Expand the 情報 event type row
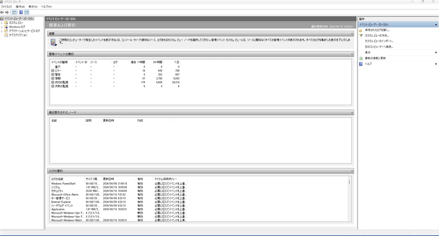Image resolution: width=439 pixels, height=236 pixels. pos(53,79)
